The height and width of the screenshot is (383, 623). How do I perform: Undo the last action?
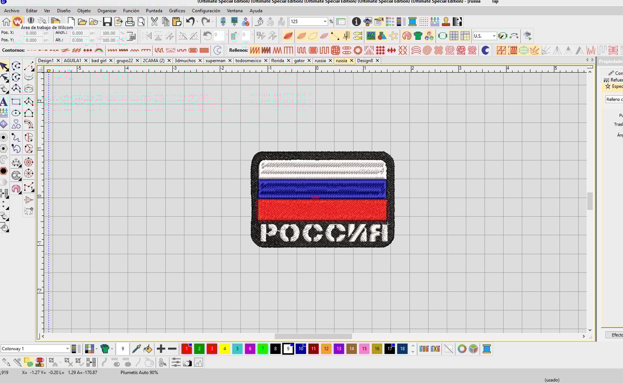click(190, 22)
